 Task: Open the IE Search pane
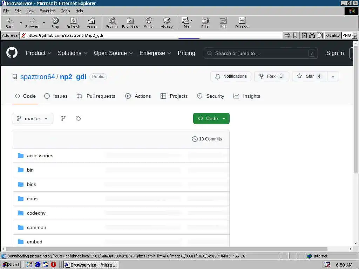click(112, 23)
